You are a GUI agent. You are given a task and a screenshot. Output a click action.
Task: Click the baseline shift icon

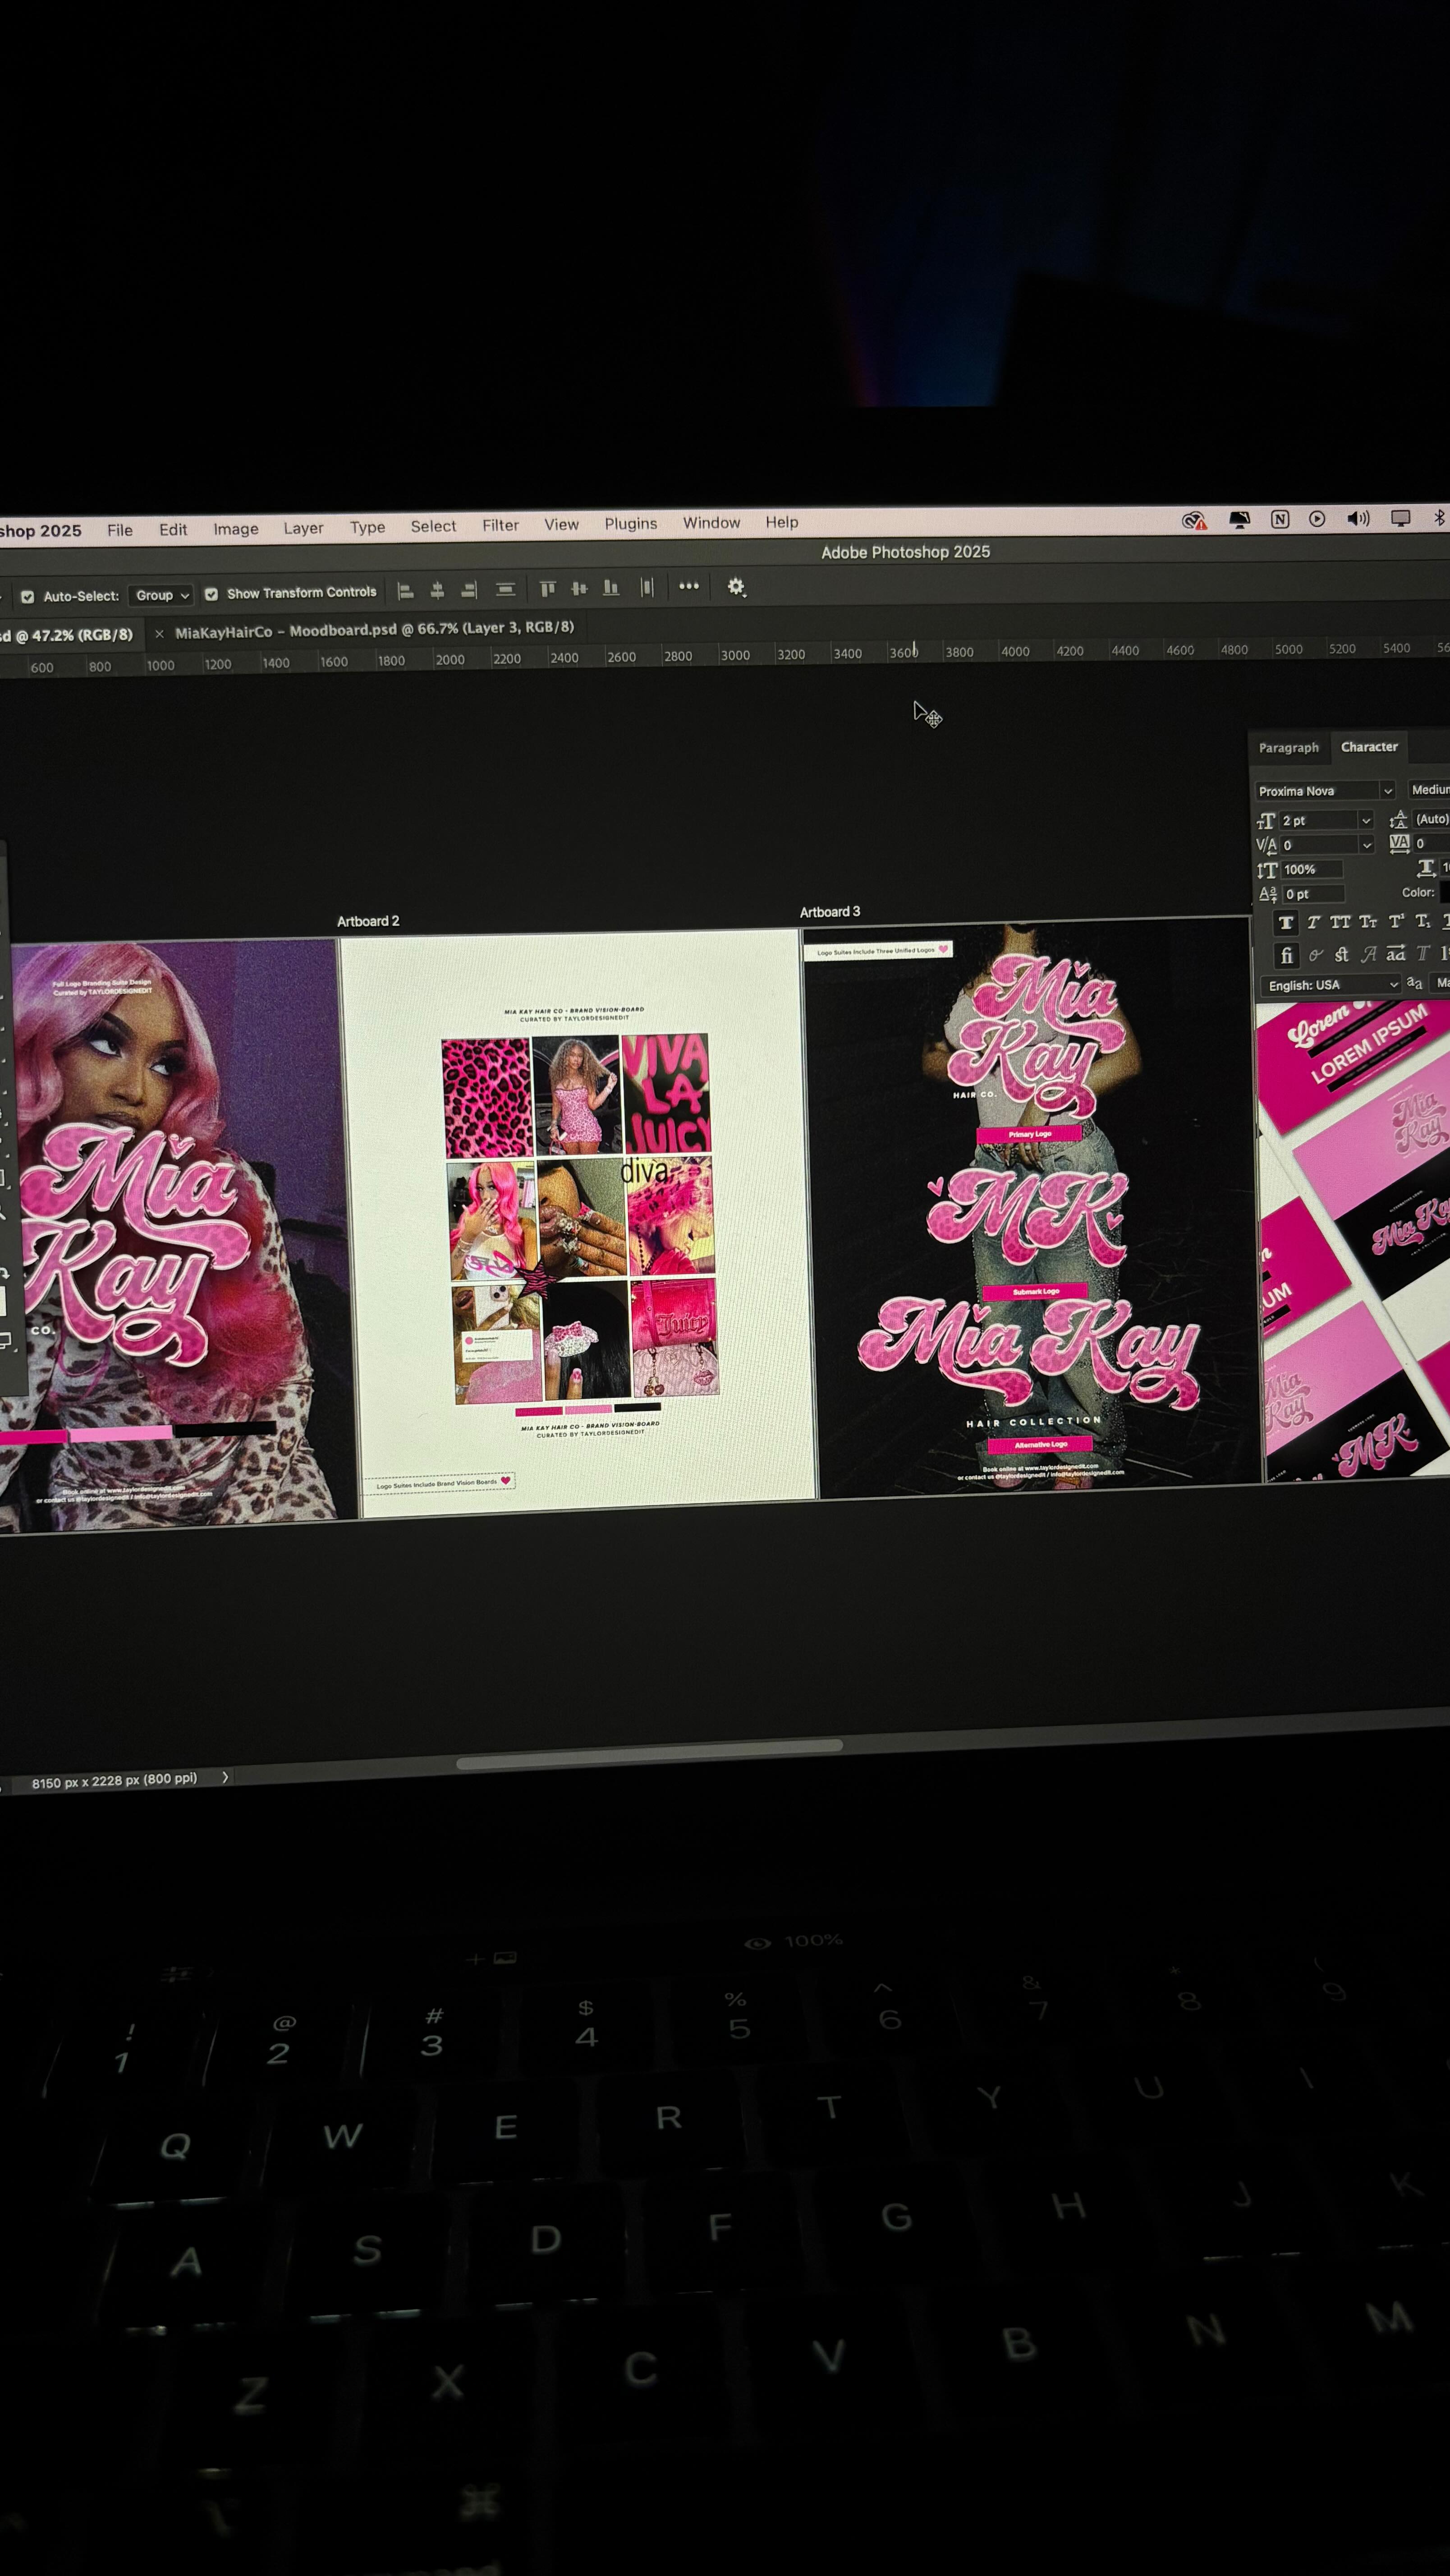(x=1268, y=895)
